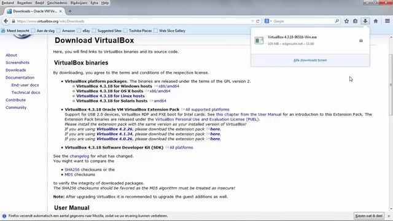393x221 pixels.
Task: Go back with the browser back arrow
Action: click(6, 21)
